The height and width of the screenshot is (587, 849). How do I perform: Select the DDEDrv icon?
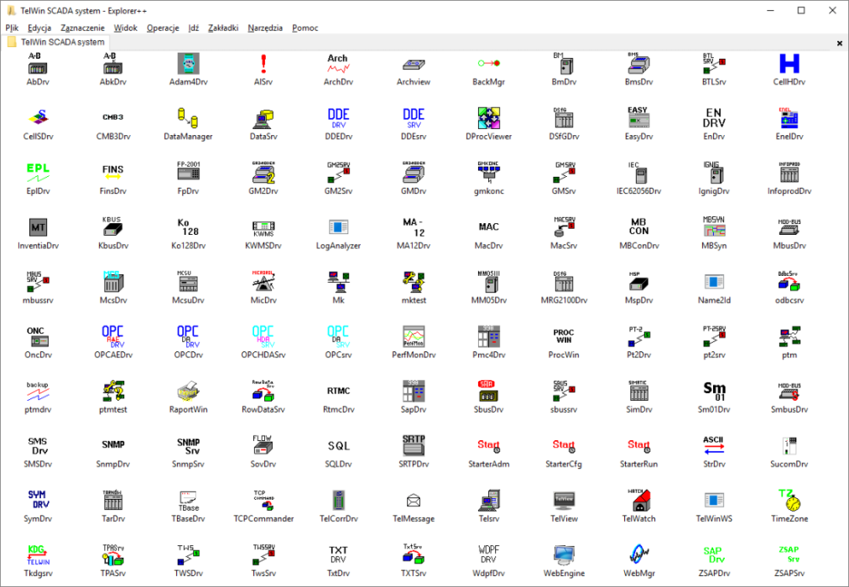pyautogui.click(x=338, y=118)
